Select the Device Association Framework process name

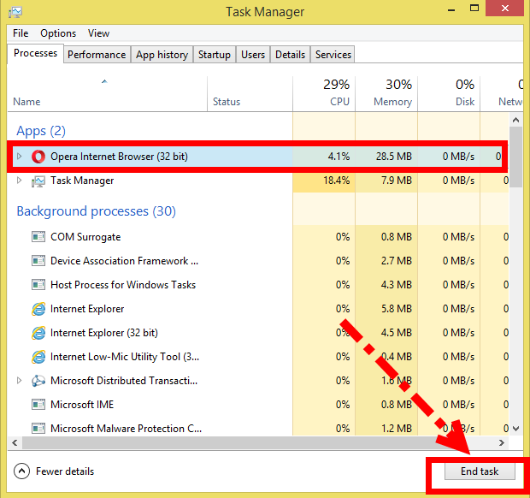coord(125,261)
